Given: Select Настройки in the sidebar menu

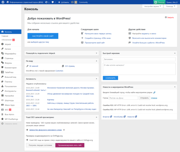Looking at the screenshot, I should click(x=9, y=96).
